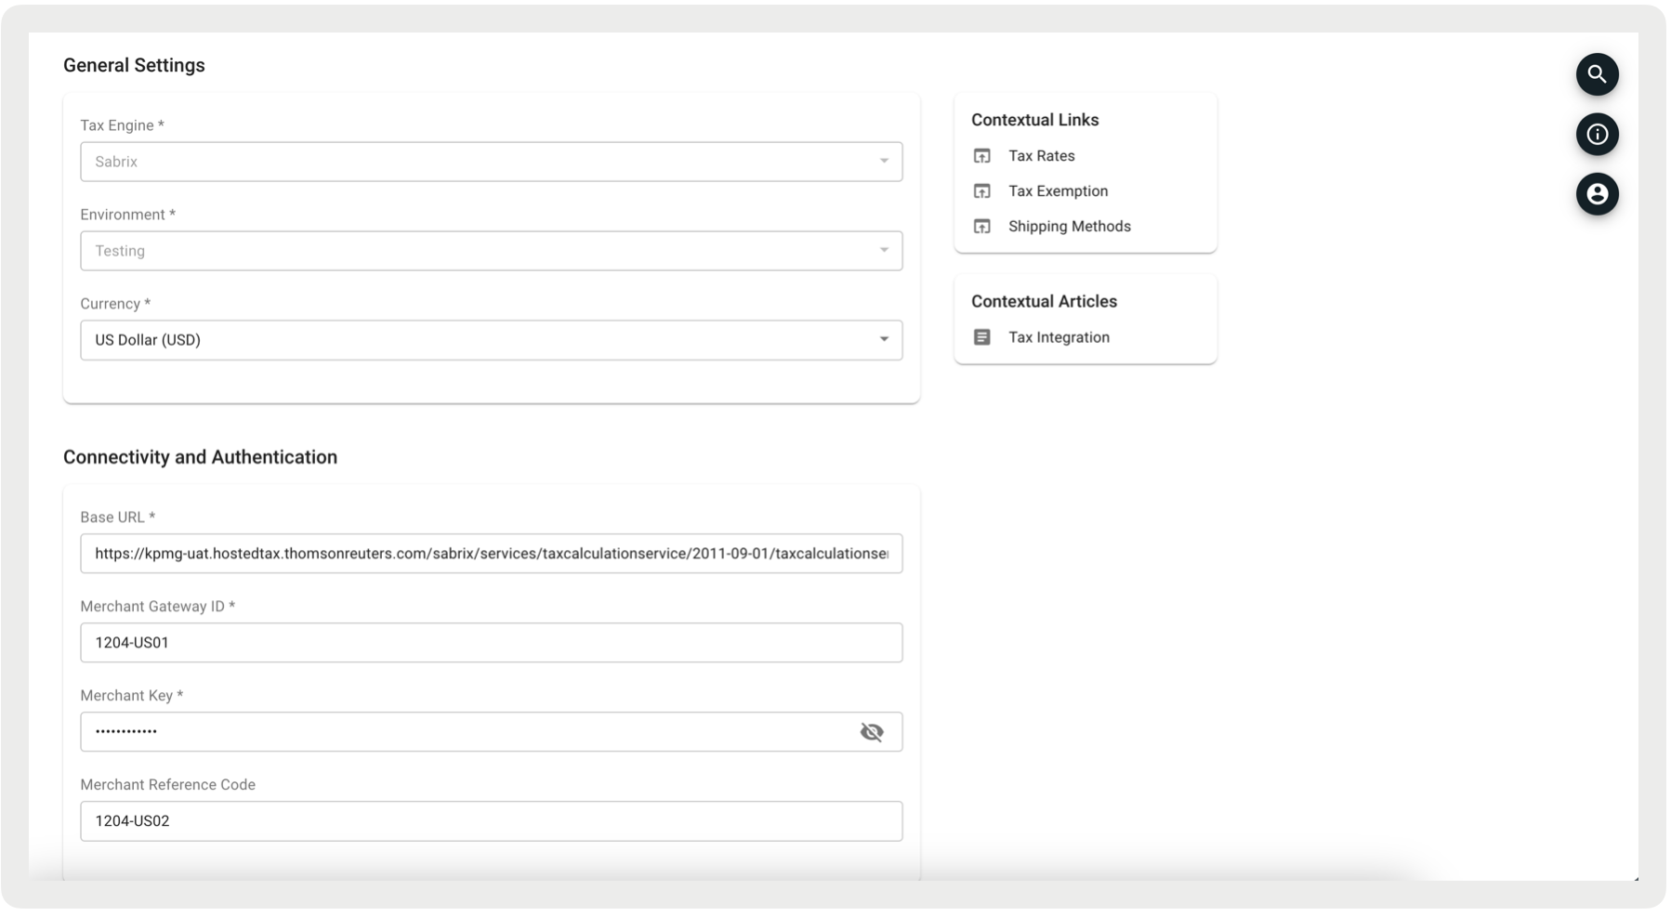Click the Connectivity and Authentication heading

[200, 457]
